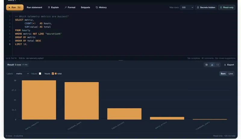Click Run statement in toolbar
Image resolution: width=241 pixels, height=139 pixels.
34,7
